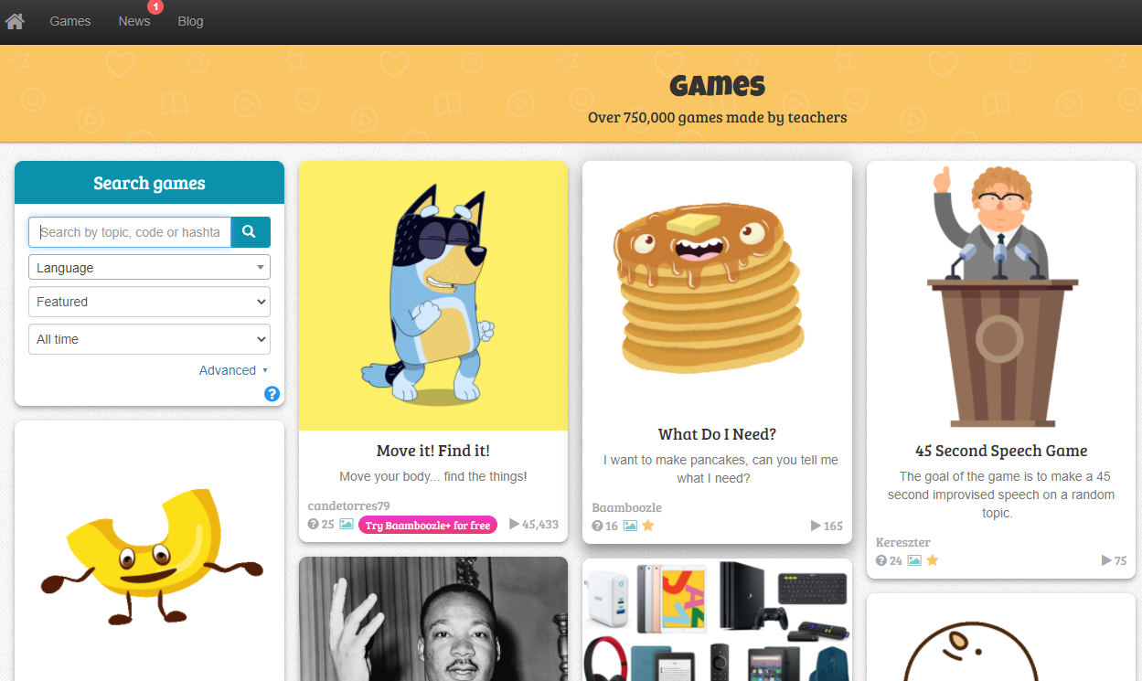The width and height of the screenshot is (1142, 681).
Task: Open the Language dropdown
Action: click(149, 268)
